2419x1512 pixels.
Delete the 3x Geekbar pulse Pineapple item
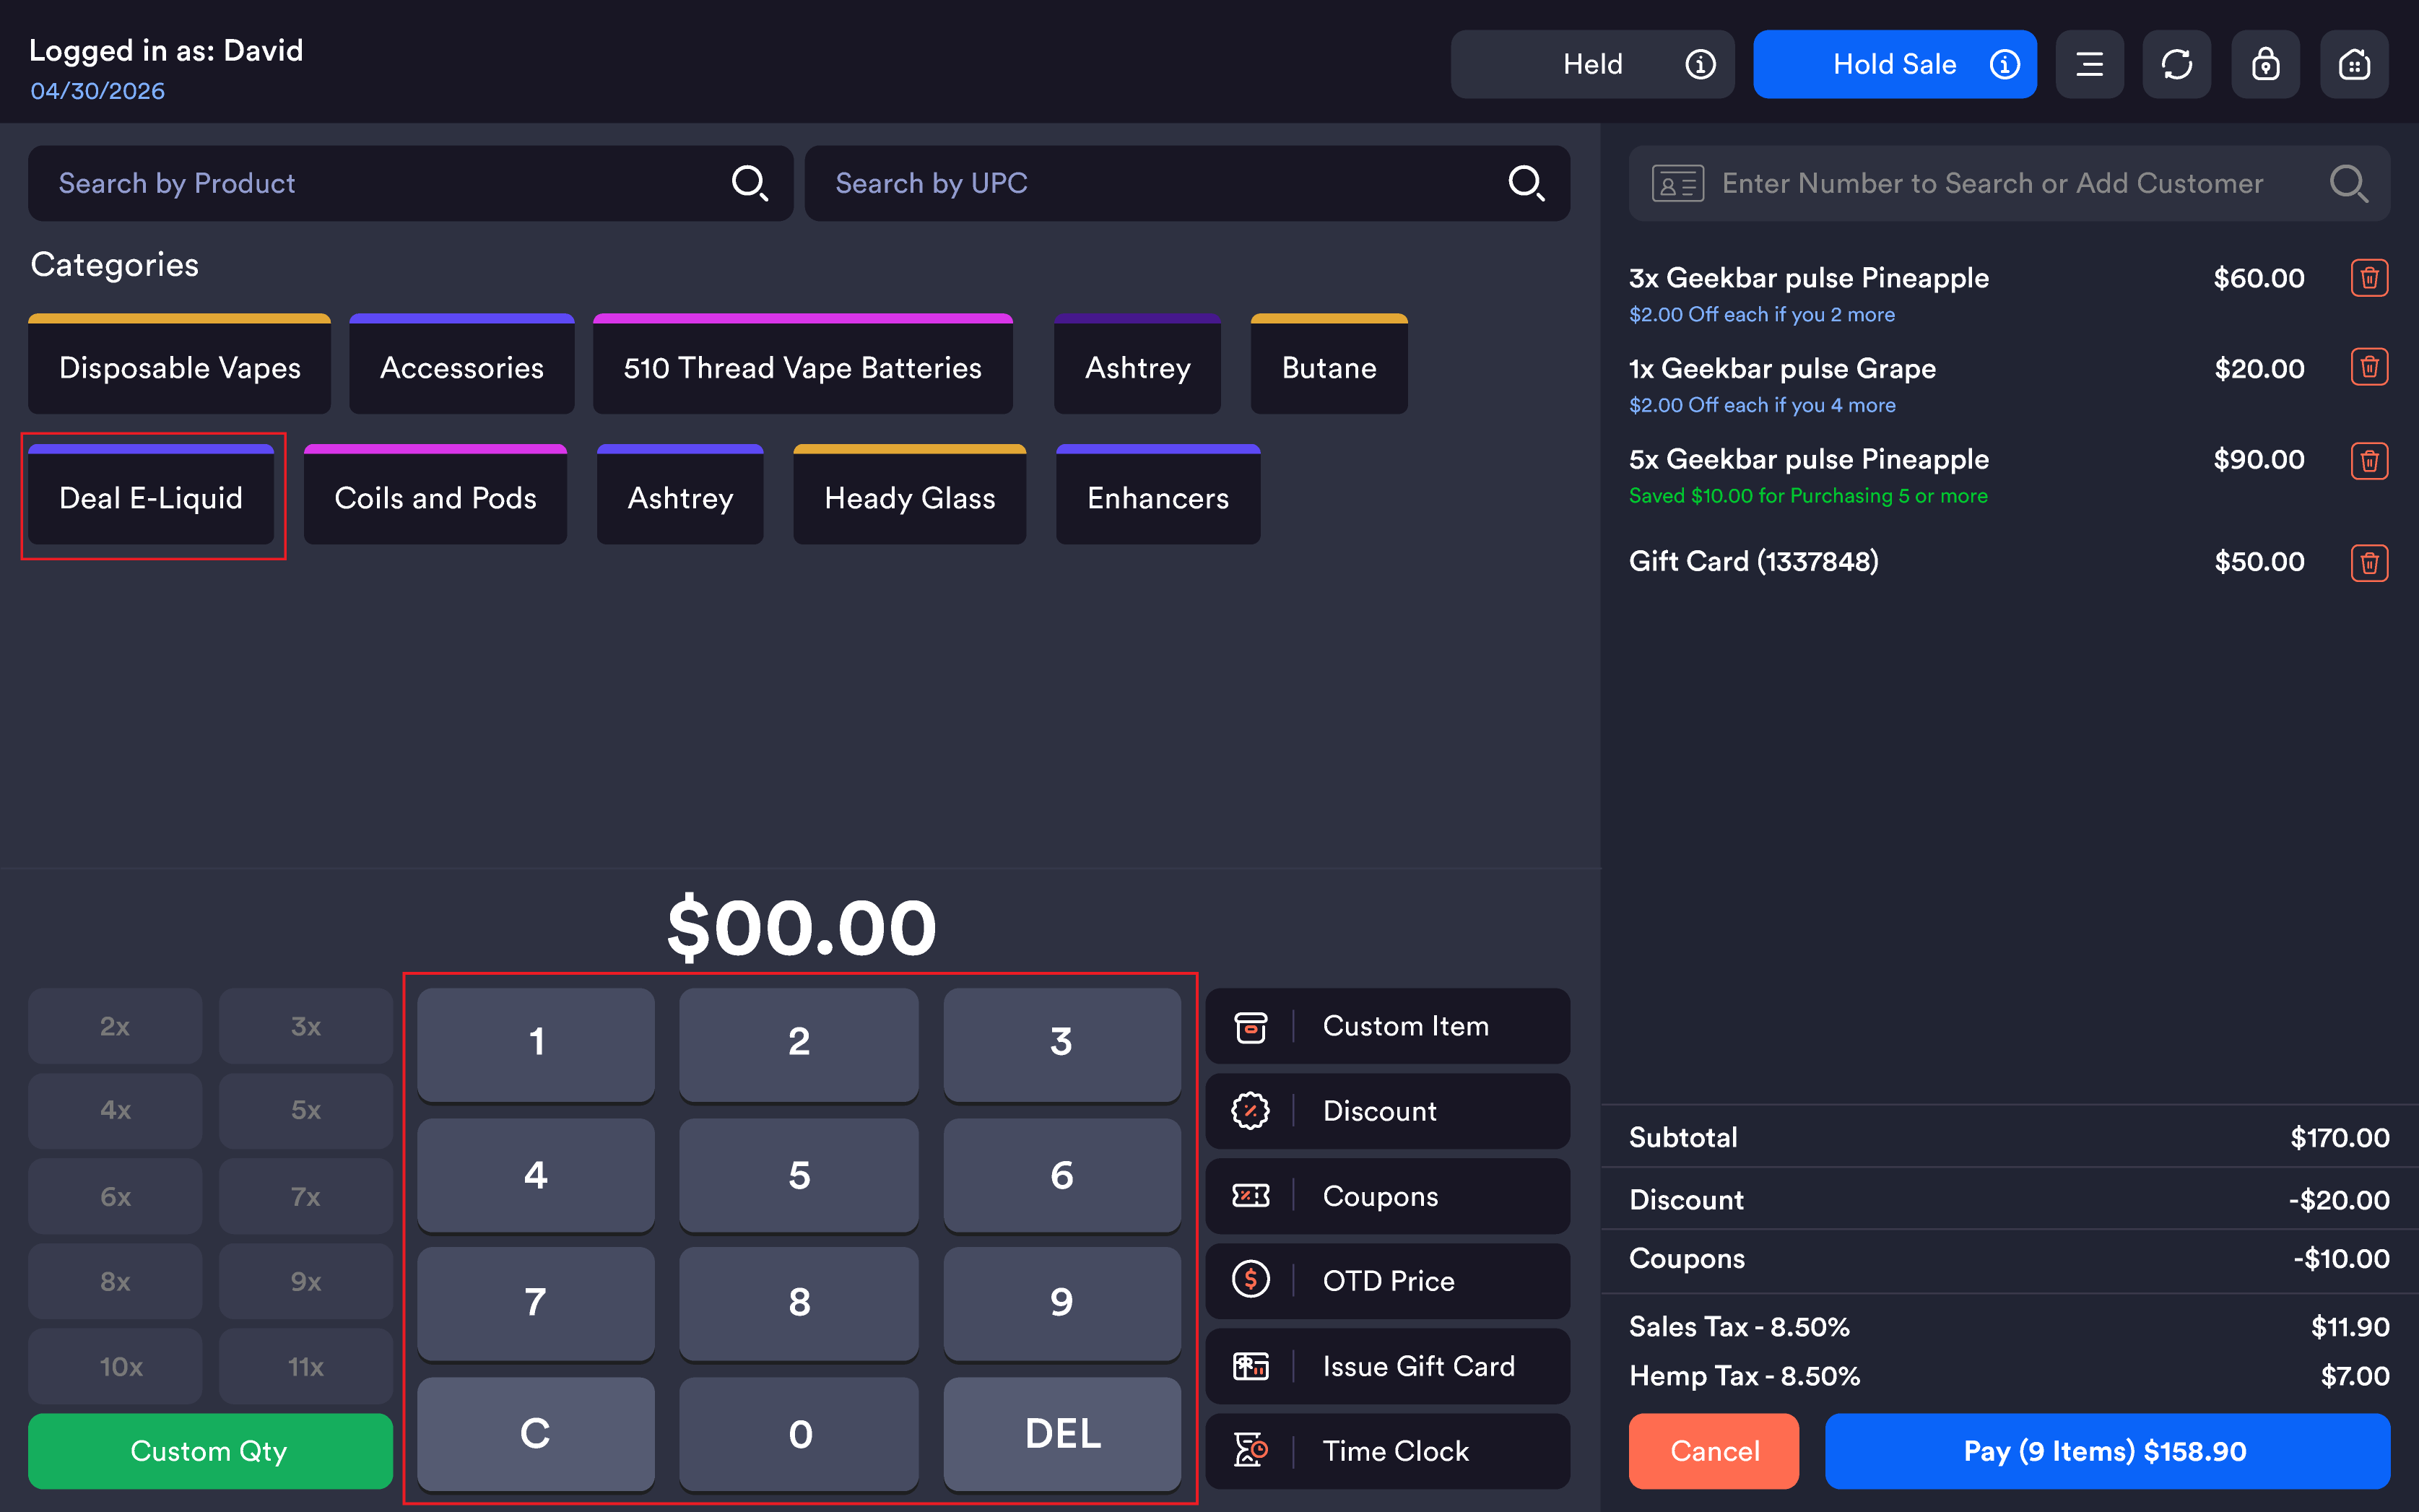point(2369,278)
